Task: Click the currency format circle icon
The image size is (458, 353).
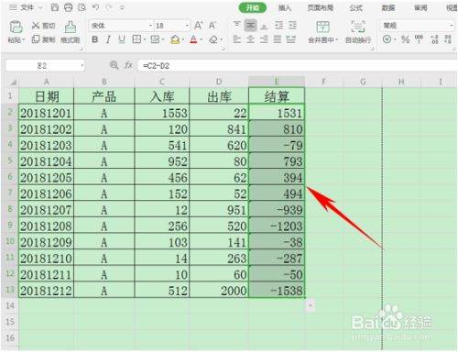Action: point(387,39)
